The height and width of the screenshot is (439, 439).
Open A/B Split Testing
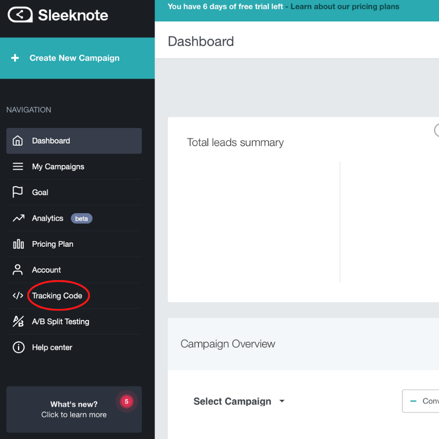coord(74,321)
